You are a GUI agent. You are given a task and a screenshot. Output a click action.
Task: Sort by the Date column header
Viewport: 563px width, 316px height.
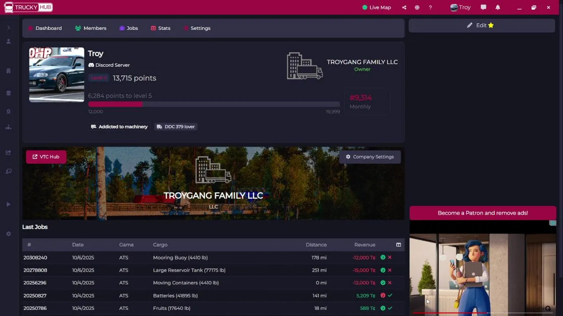coord(78,245)
